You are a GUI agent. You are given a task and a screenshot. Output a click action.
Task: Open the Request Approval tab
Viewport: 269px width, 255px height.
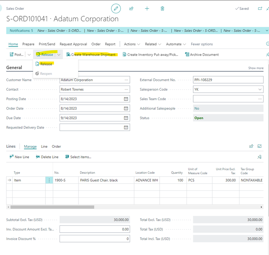[x=73, y=44]
